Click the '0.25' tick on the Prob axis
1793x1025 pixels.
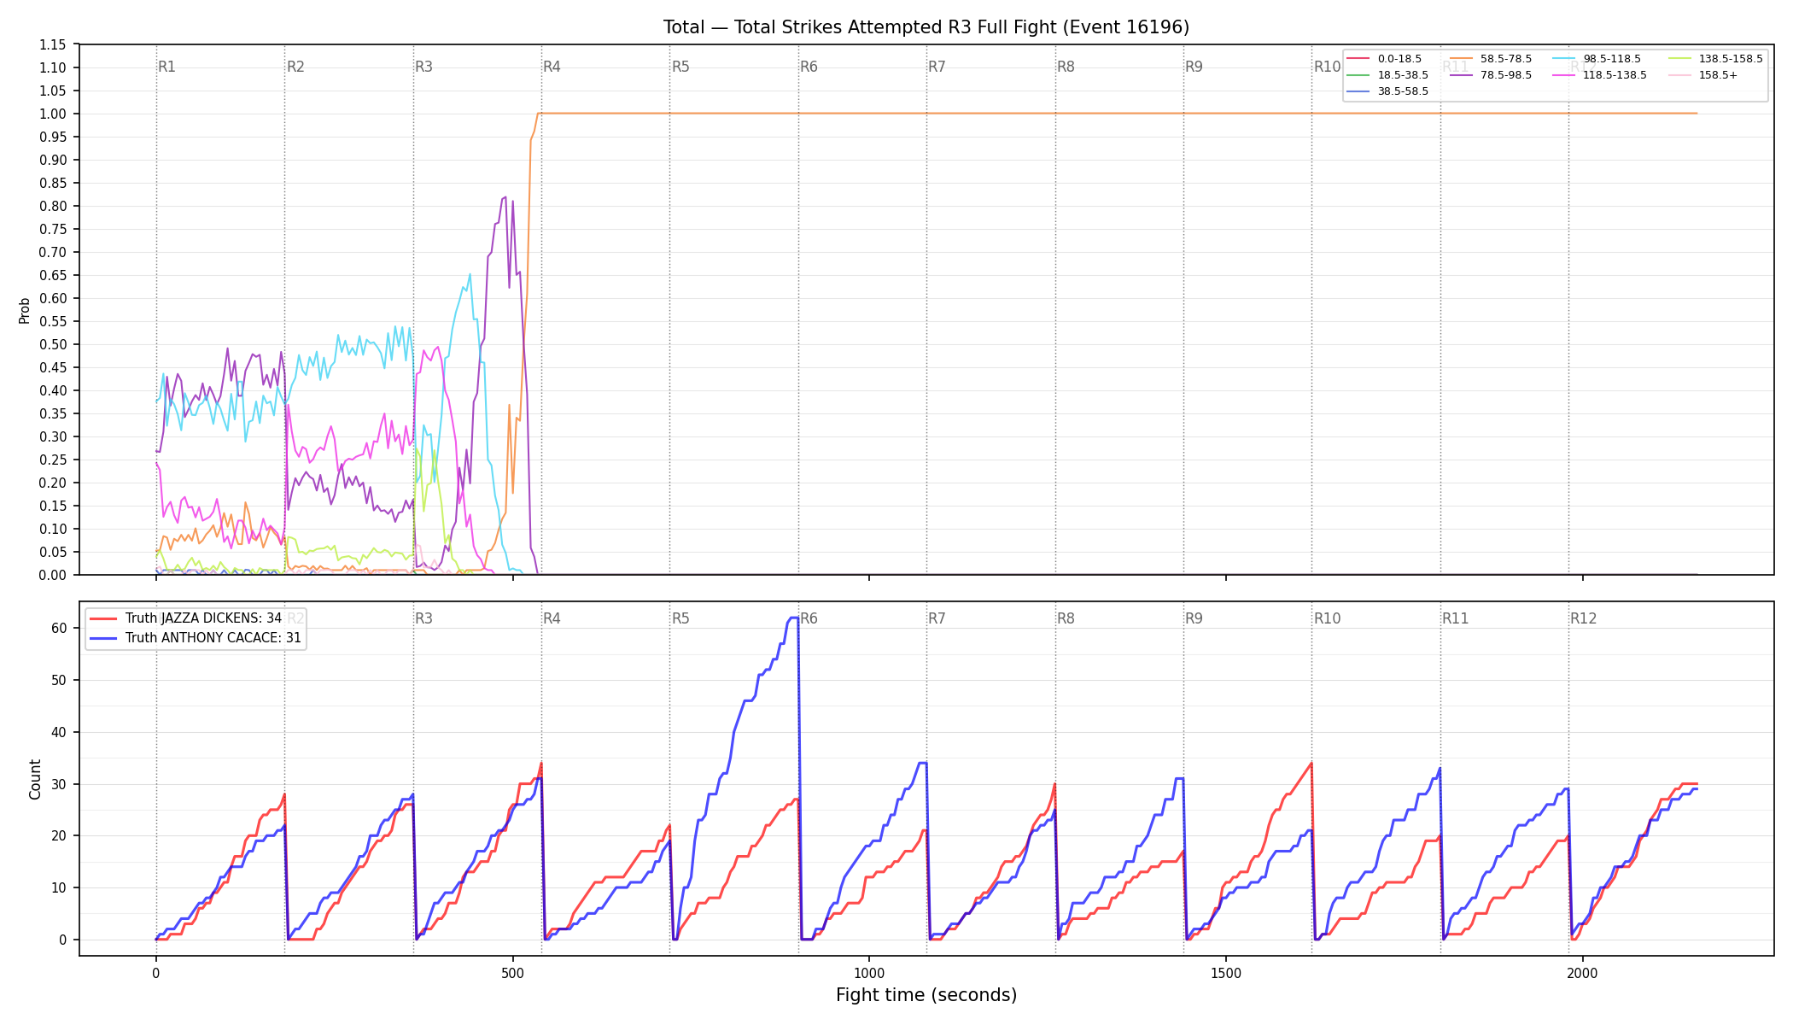(x=52, y=460)
